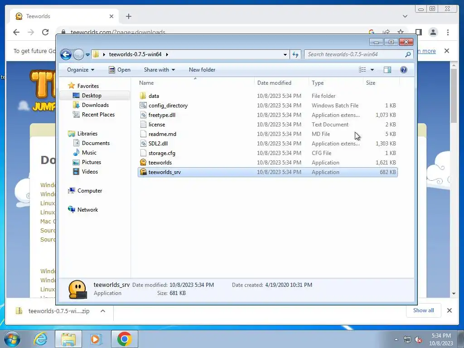Expand the arrow after teeworlds-0.7.5-win64 breadcrumb
The width and height of the screenshot is (464, 348).
pyautogui.click(x=167, y=54)
